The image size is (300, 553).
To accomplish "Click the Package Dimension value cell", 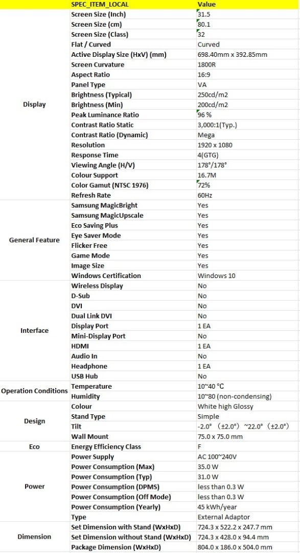I will 247,547.
